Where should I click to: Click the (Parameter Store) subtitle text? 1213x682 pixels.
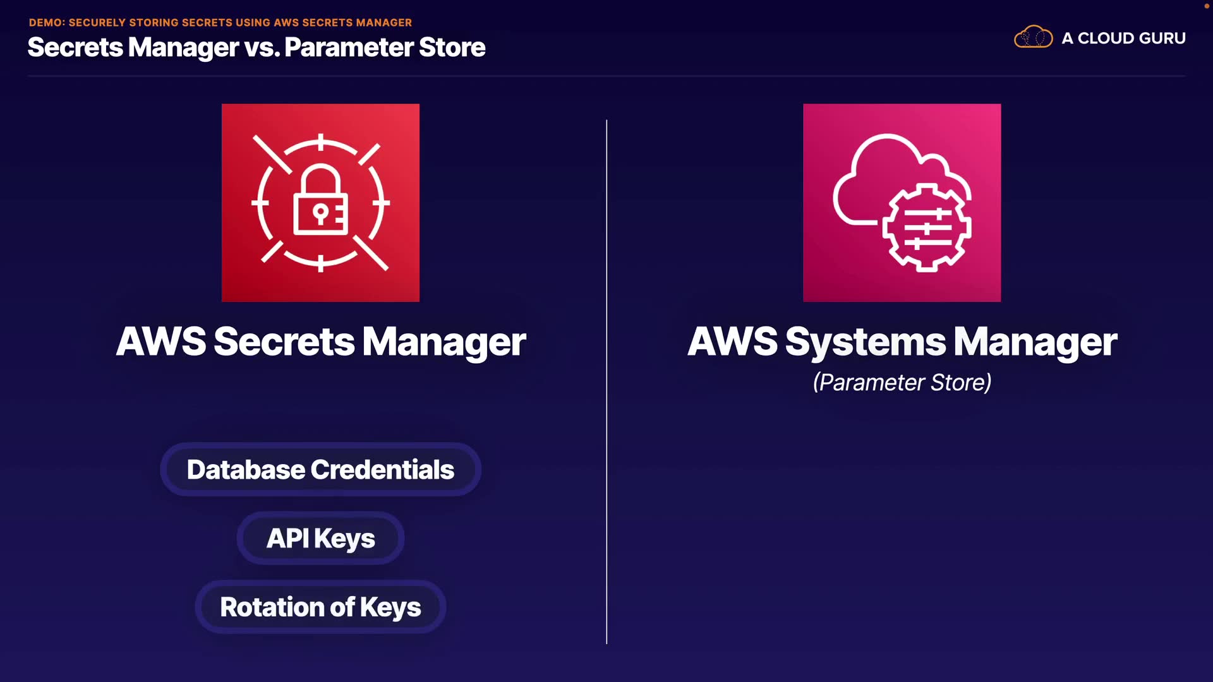(x=902, y=383)
